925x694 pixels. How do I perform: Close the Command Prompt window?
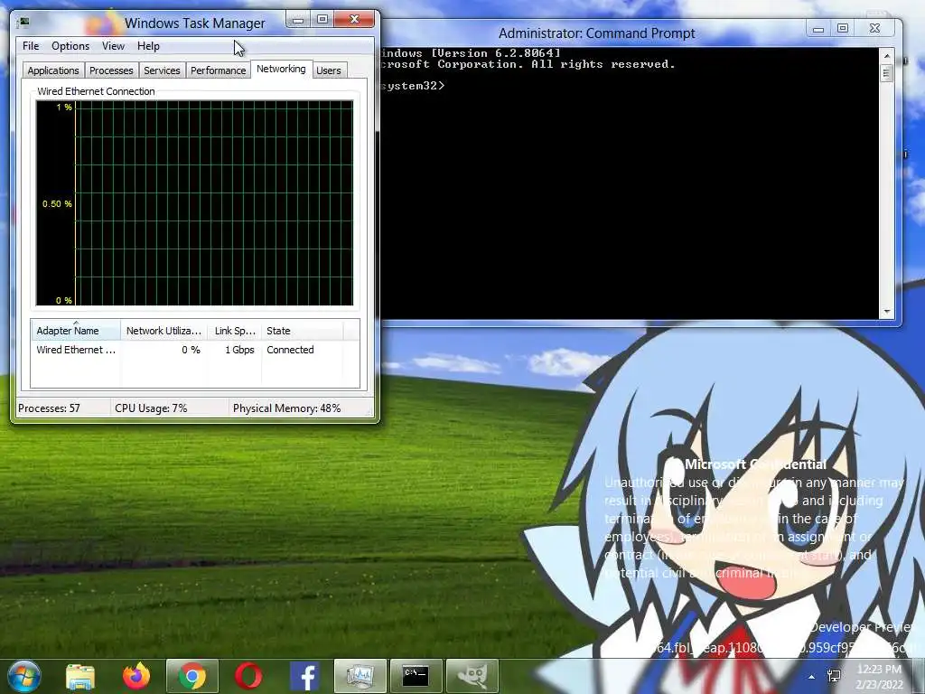click(874, 28)
